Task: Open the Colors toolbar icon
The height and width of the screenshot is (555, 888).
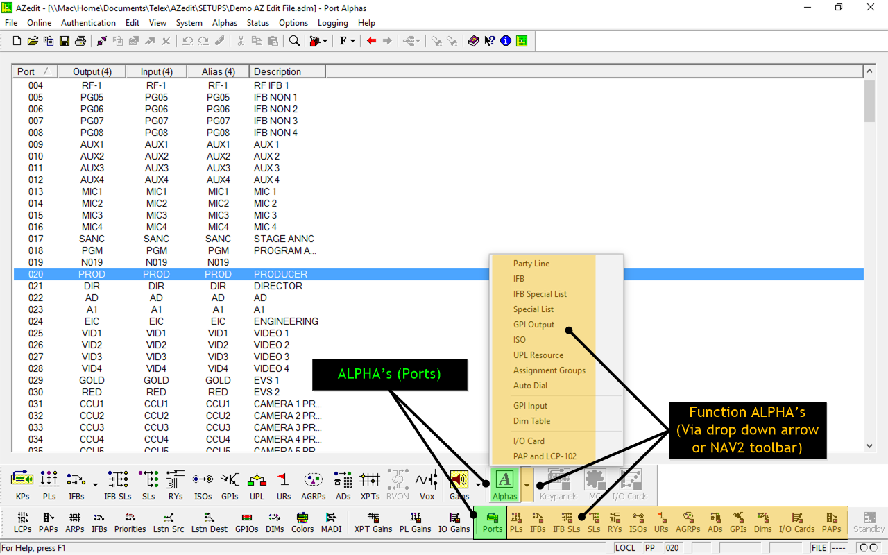Action: point(302,522)
